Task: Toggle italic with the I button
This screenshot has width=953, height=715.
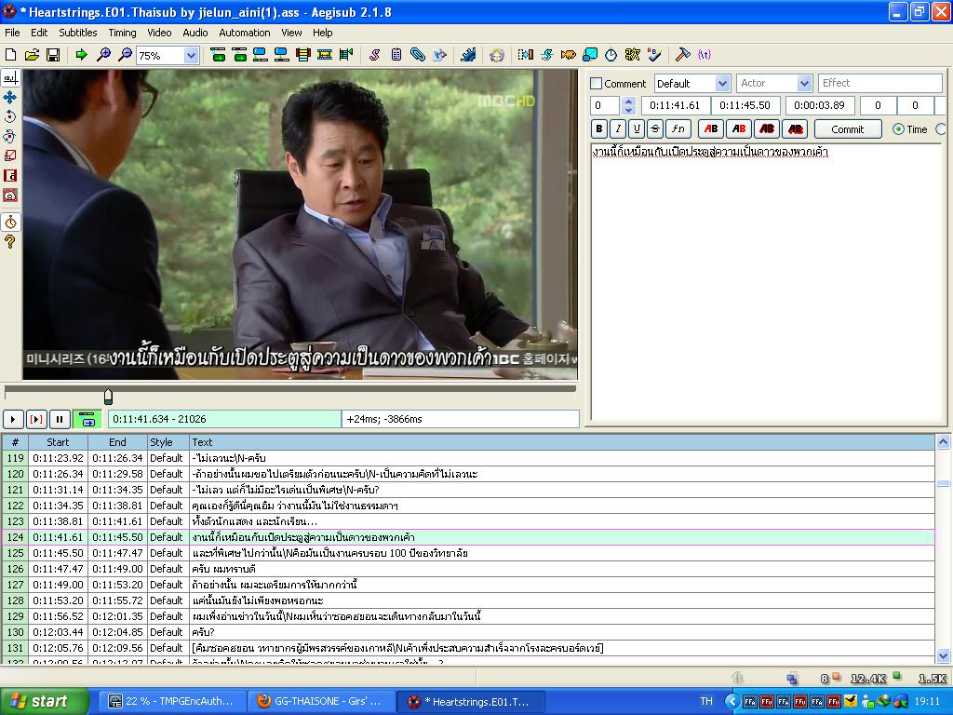Action: click(x=618, y=128)
